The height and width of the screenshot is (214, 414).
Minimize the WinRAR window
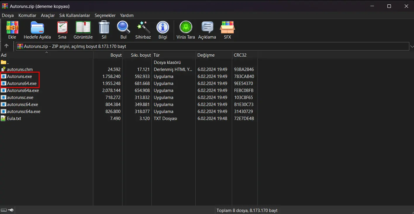tap(372, 6)
